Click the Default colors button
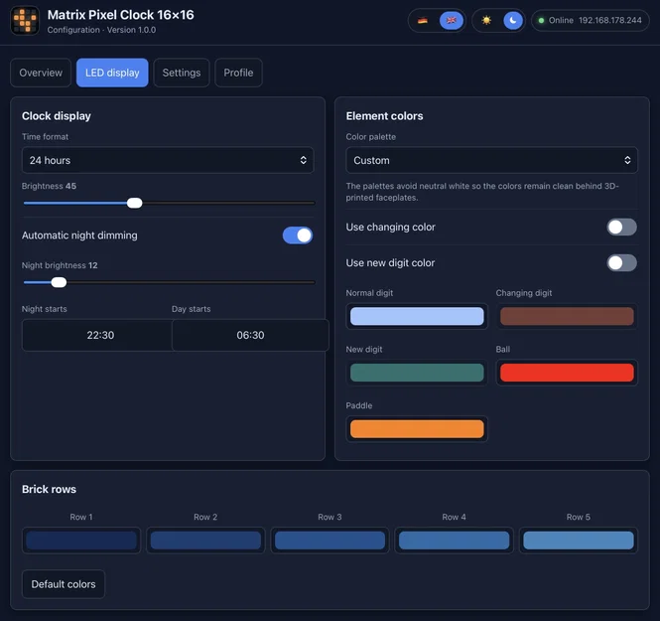The height and width of the screenshot is (621, 660). 64,584
